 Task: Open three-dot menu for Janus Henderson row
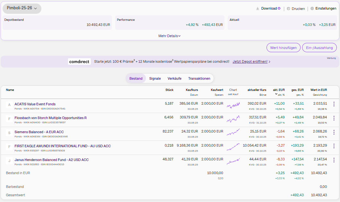coord(334,160)
